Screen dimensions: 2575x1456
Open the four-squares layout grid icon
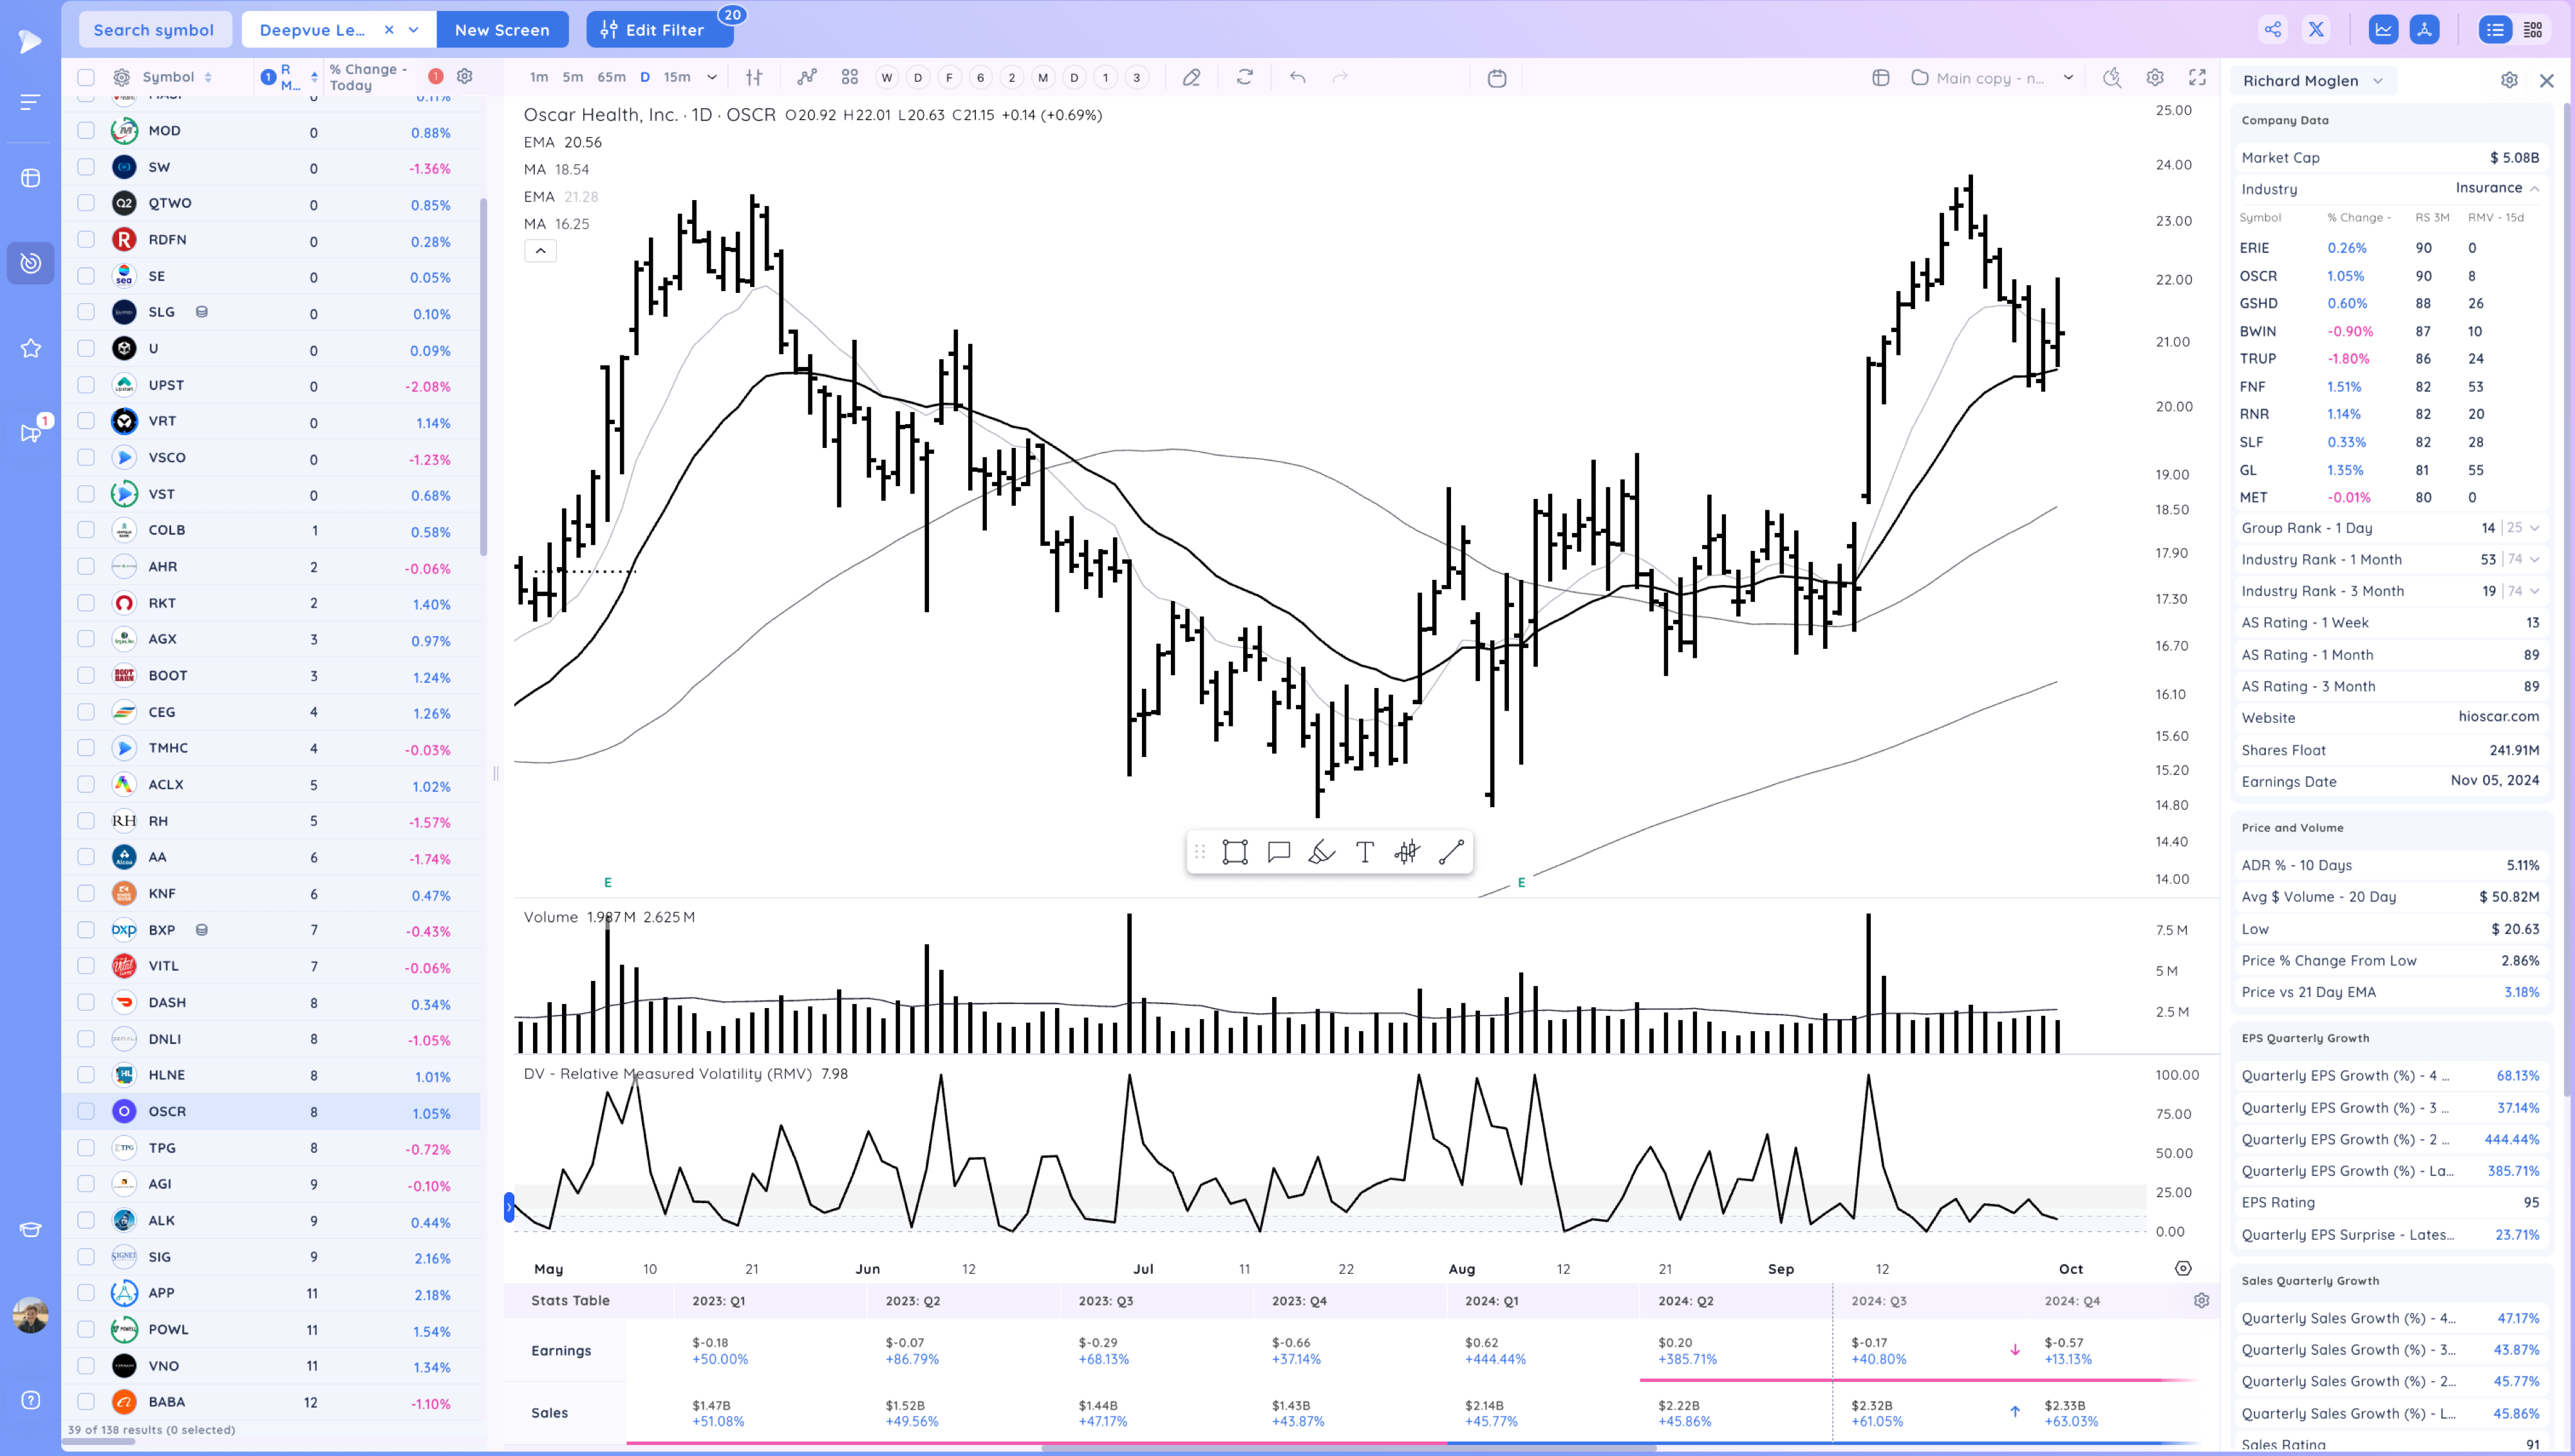click(850, 77)
